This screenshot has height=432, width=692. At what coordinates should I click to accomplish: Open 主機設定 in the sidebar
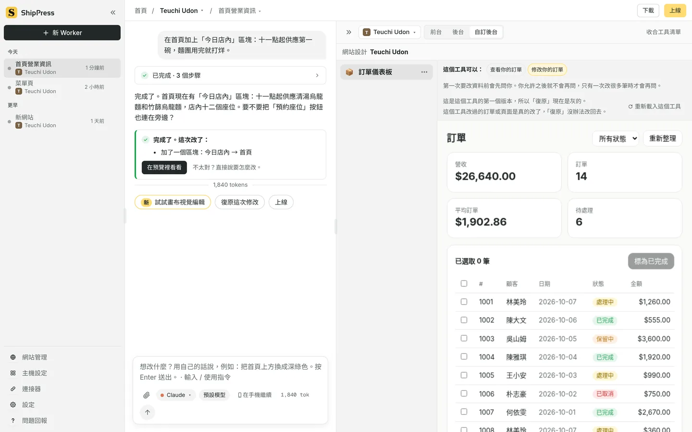(x=62, y=373)
